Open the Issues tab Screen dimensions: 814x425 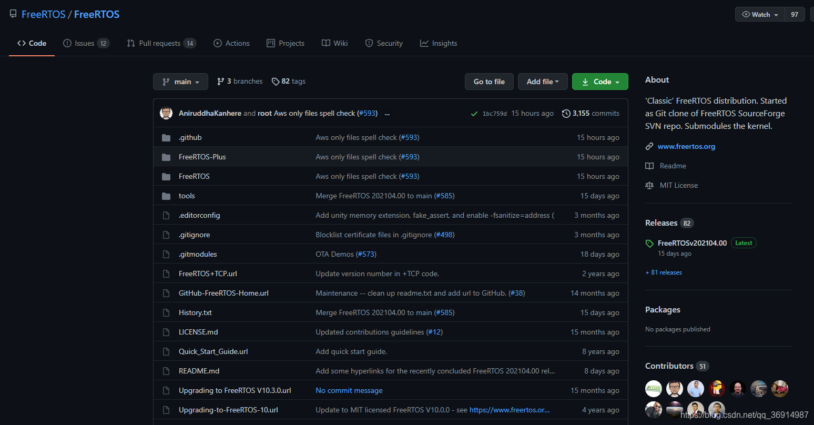tap(86, 43)
